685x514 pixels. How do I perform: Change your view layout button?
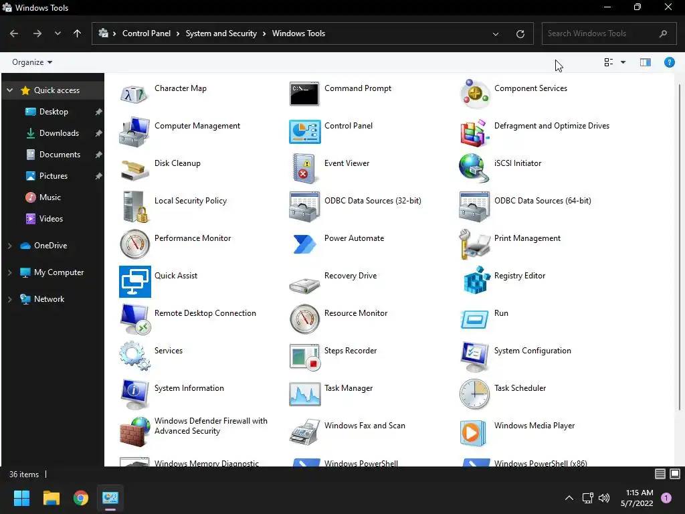[x=608, y=62]
